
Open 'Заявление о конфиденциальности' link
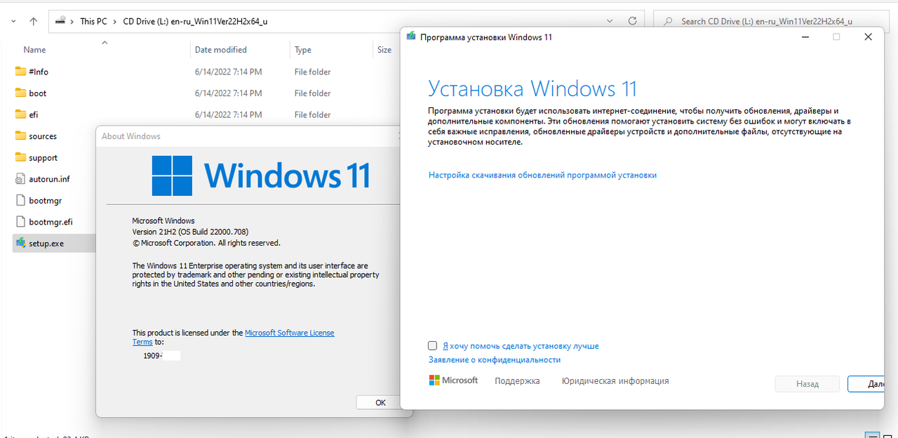(495, 359)
